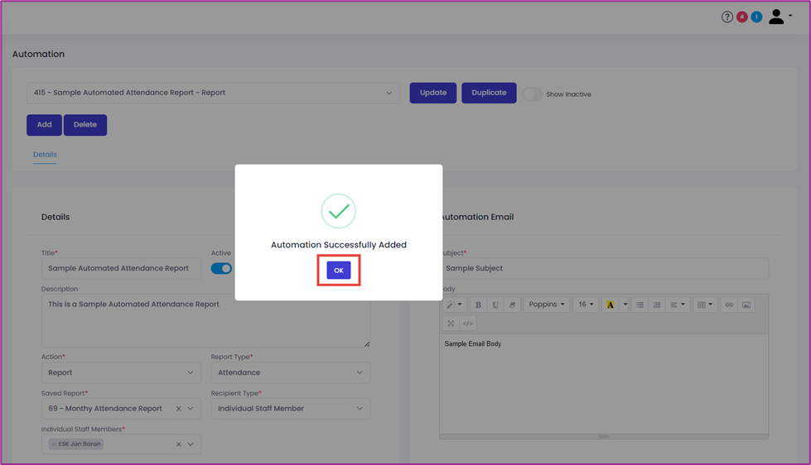811x465 pixels.
Task: Clear all Individual Staff Members
Action: (178, 444)
